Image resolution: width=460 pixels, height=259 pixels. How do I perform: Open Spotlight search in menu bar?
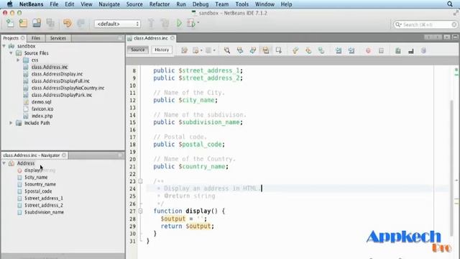[450, 4]
